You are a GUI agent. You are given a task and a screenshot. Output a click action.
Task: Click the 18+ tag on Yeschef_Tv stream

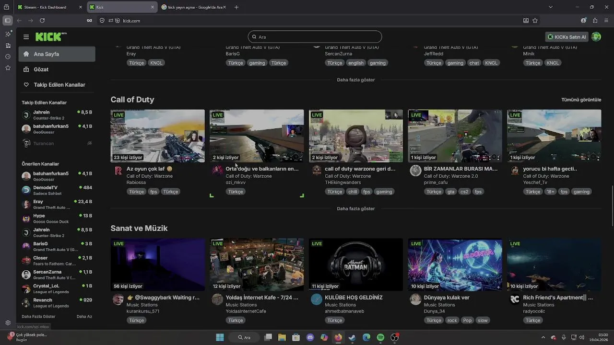coord(550,192)
